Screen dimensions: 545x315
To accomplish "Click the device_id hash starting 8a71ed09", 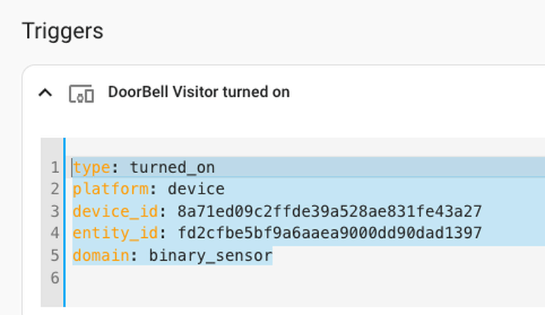I will tap(329, 212).
